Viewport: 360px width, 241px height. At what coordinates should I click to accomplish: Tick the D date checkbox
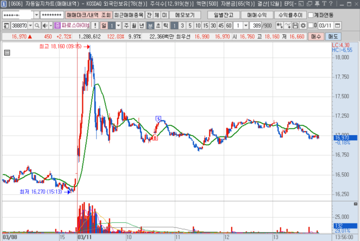click(x=309, y=25)
